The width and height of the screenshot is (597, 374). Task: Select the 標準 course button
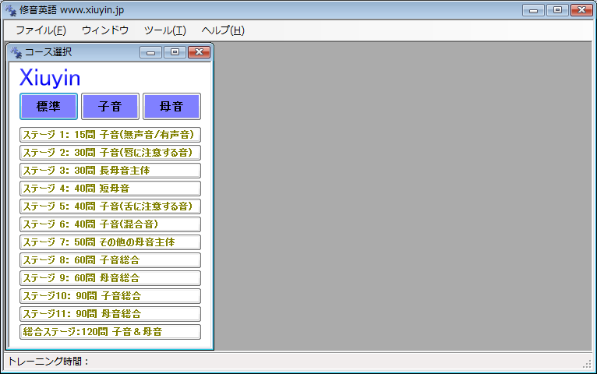pyautogui.click(x=49, y=106)
